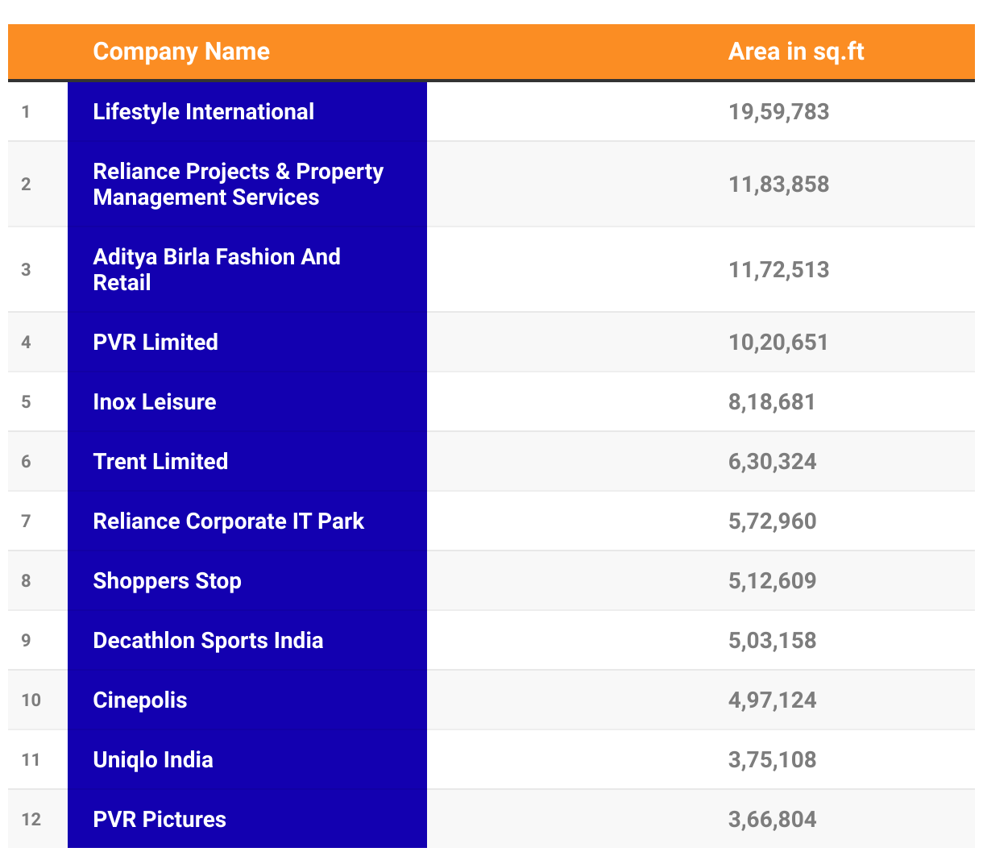
Task: Select Reliance Projects & Property Management Services
Action: pos(238,185)
